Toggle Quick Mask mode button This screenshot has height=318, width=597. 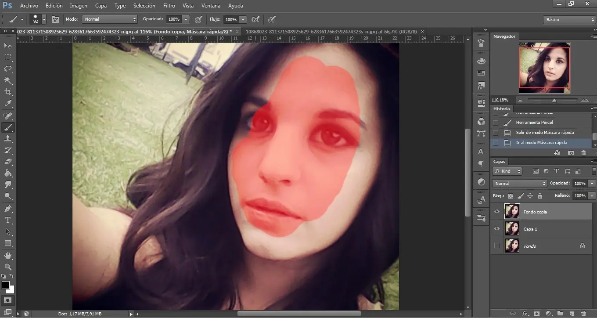coord(8,300)
